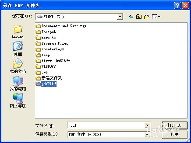Click the 新建文件夹 folder icon
This screenshot has height=143, width=191.
(38, 78)
